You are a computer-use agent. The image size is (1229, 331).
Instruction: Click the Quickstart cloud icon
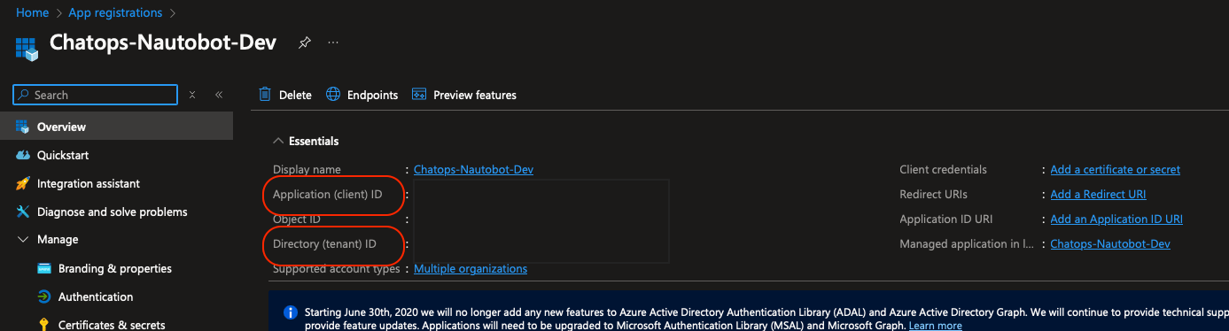tap(22, 155)
